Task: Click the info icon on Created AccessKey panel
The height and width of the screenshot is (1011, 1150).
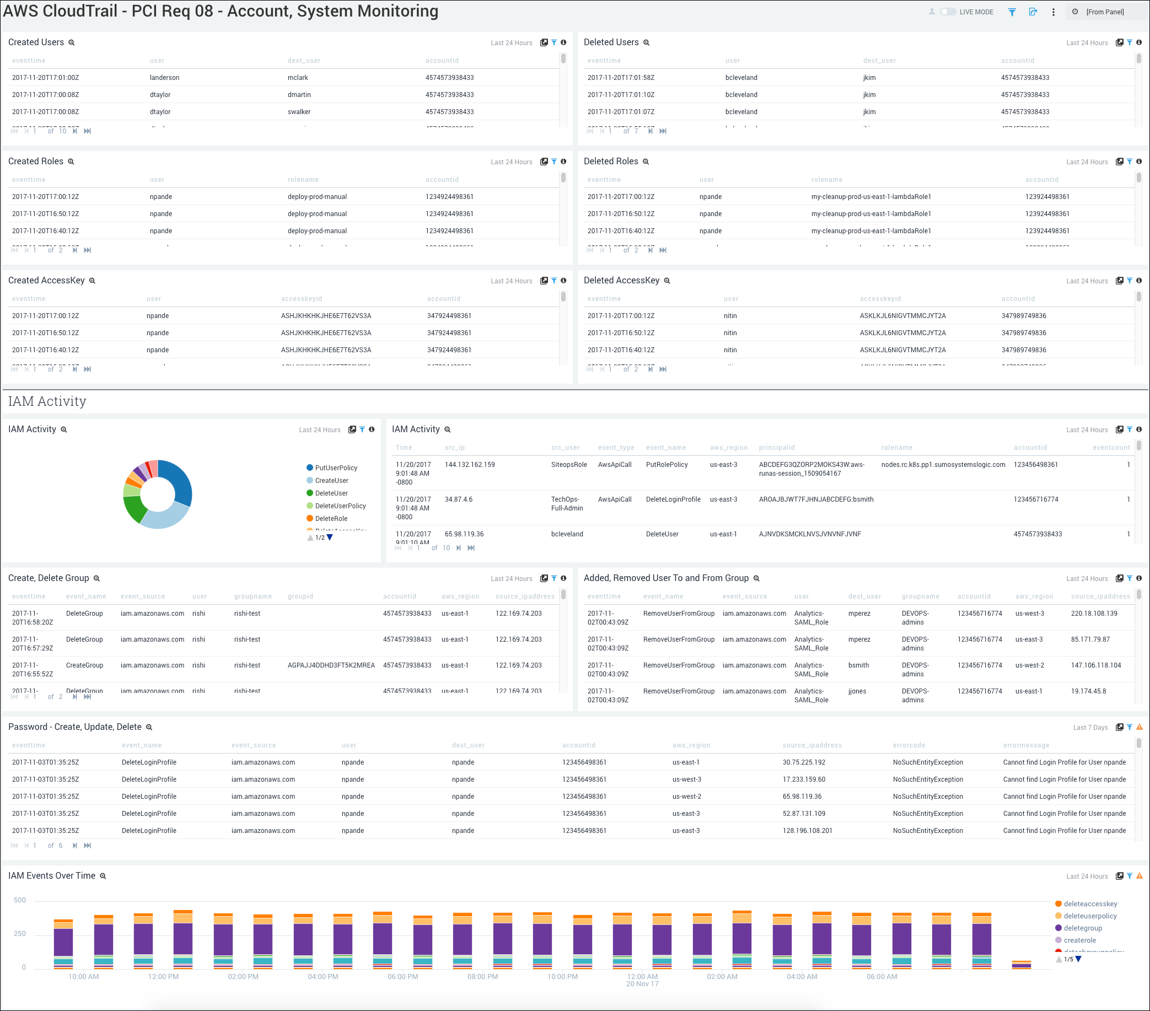Action: click(564, 280)
